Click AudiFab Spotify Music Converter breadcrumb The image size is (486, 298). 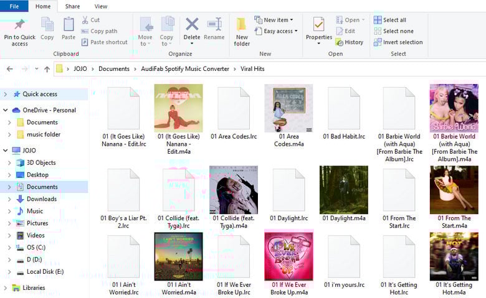[185, 68]
